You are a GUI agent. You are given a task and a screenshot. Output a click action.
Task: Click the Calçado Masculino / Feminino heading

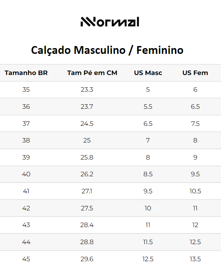pyautogui.click(x=107, y=50)
